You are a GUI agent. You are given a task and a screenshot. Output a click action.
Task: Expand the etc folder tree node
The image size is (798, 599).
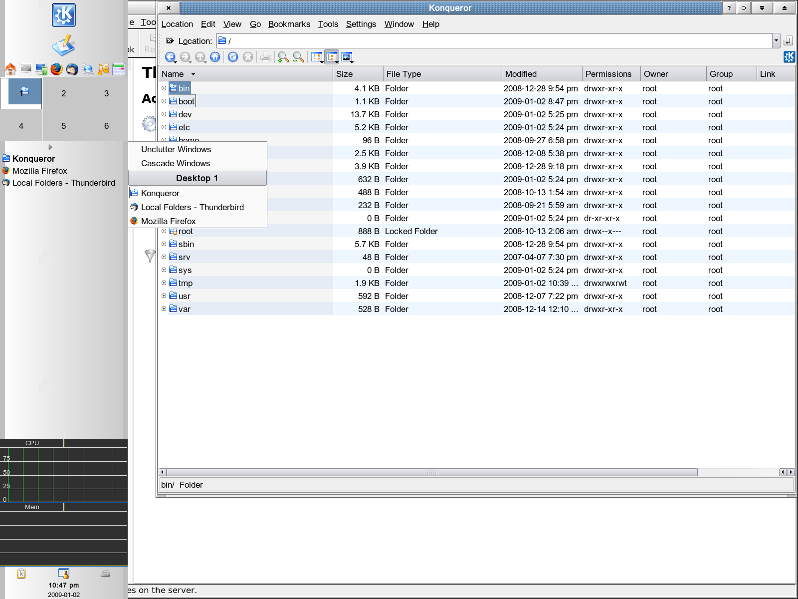click(x=164, y=127)
